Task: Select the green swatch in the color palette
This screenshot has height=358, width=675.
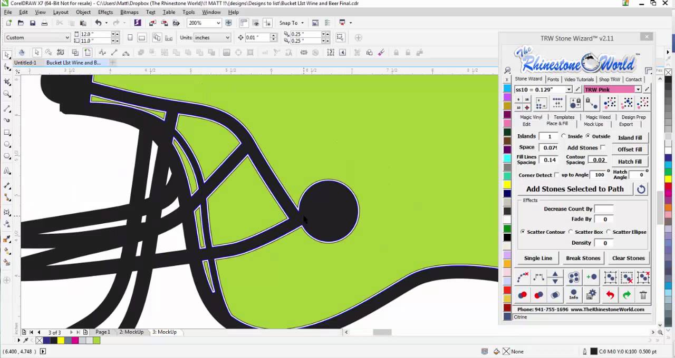Action: coord(97,341)
